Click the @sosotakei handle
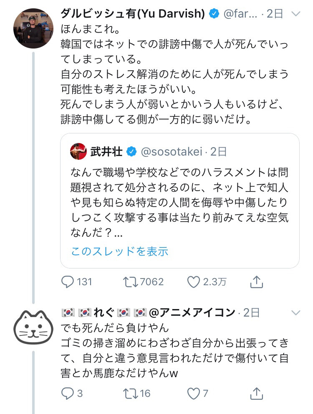The width and height of the screenshot is (313, 414). pos(172,152)
